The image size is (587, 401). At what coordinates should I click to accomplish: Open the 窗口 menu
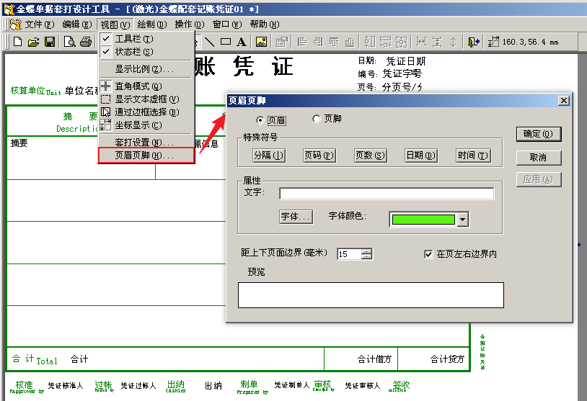point(226,24)
